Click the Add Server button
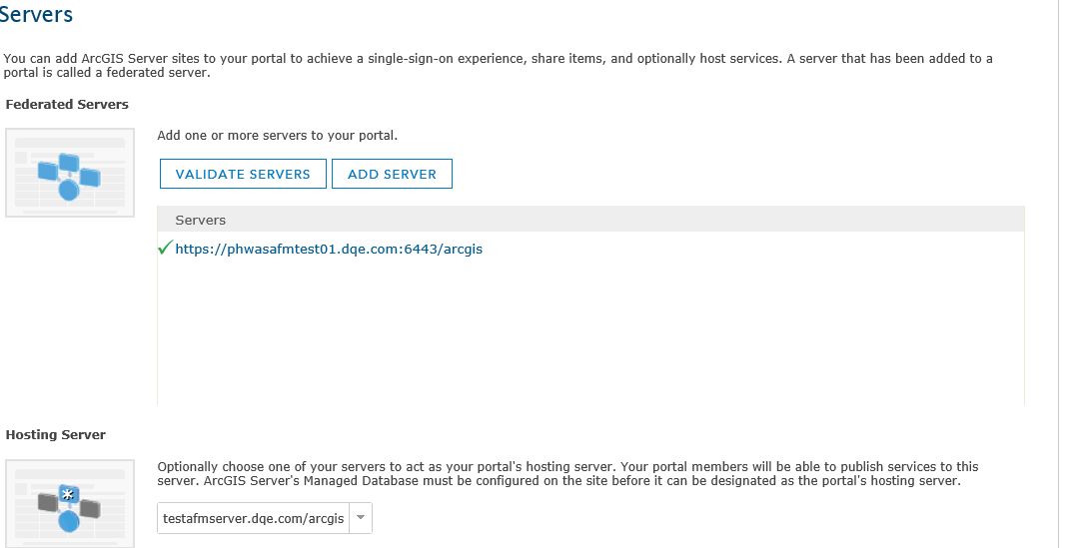 (392, 174)
